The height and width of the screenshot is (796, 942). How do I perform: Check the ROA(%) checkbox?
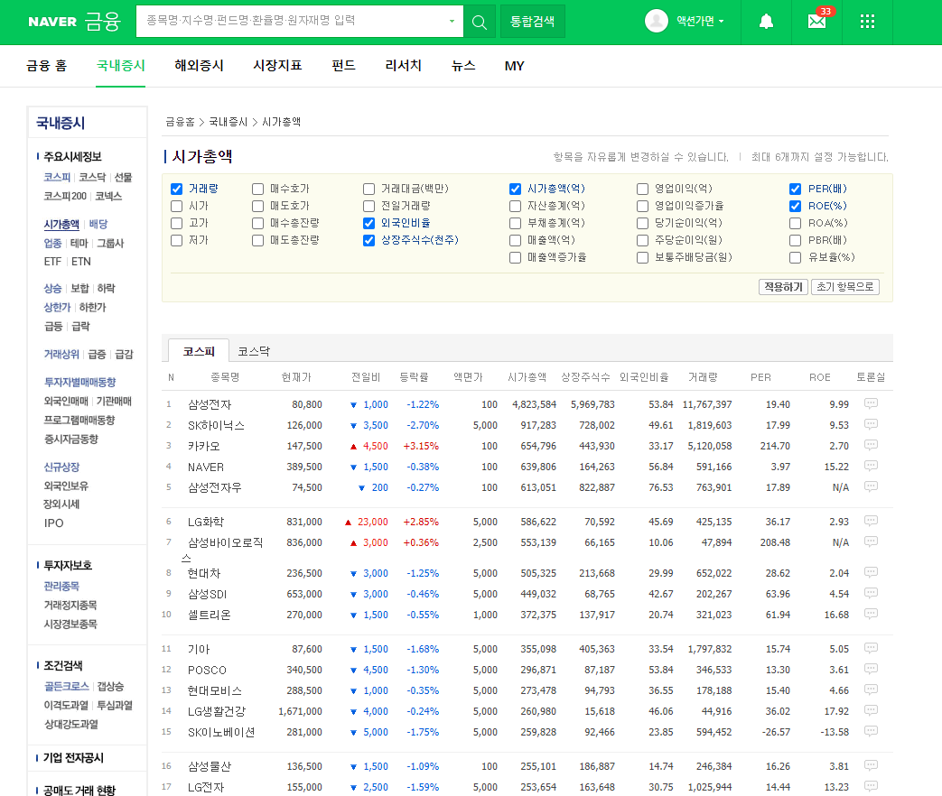[795, 223]
